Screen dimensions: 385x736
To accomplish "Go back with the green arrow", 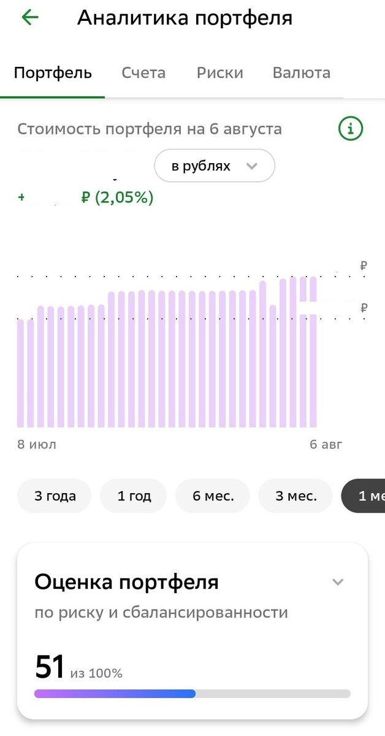I will click(x=29, y=17).
